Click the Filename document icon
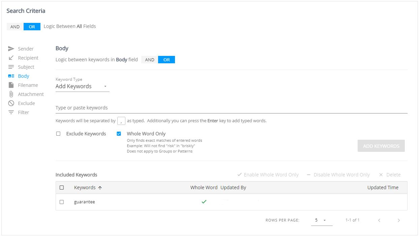 click(11, 85)
